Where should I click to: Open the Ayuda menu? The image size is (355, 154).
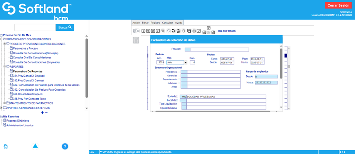(x=178, y=23)
